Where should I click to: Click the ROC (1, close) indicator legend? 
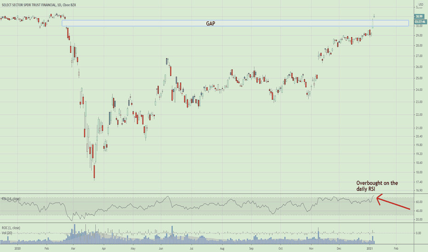point(11,228)
